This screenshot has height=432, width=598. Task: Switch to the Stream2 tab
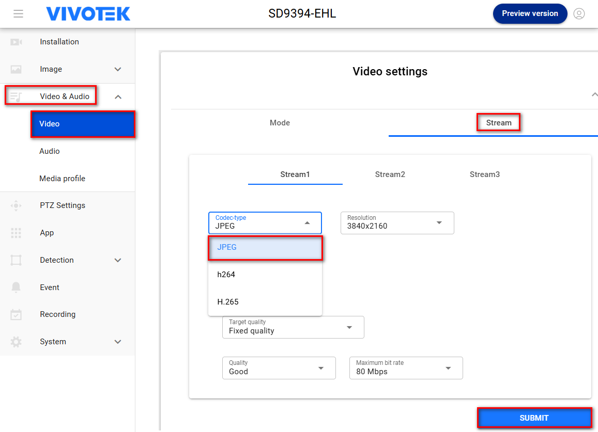390,174
